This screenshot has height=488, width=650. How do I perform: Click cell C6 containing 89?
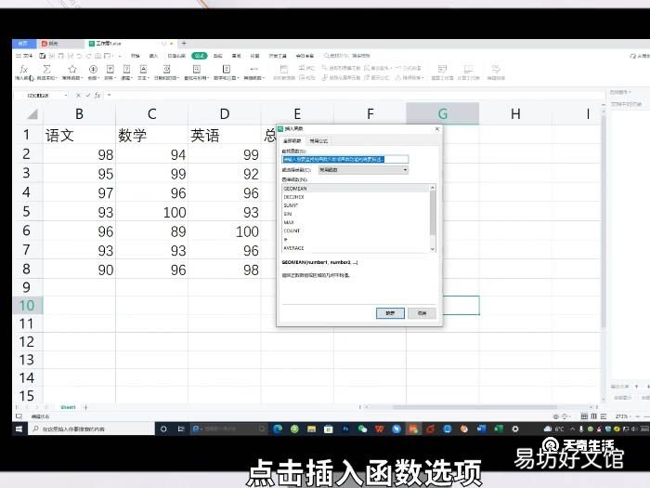pos(151,231)
